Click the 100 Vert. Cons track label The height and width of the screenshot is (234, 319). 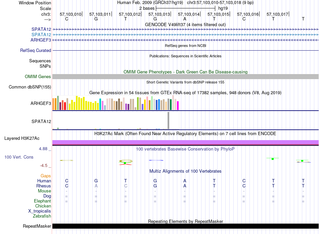click(19, 157)
